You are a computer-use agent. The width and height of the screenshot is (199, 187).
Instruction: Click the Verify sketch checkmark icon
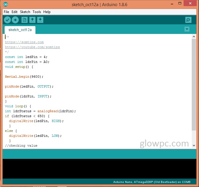(7, 20)
